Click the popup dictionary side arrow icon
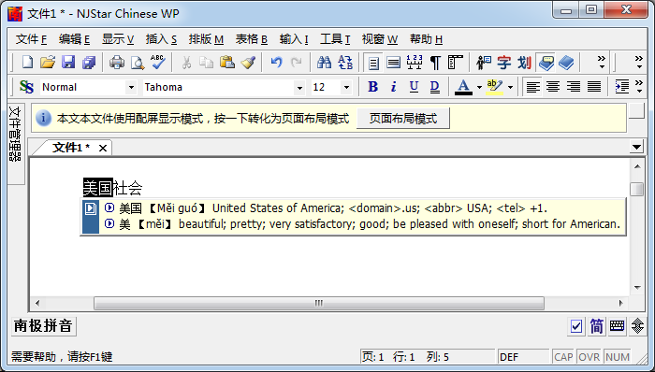Screen dimensions: 655x372 (90, 208)
